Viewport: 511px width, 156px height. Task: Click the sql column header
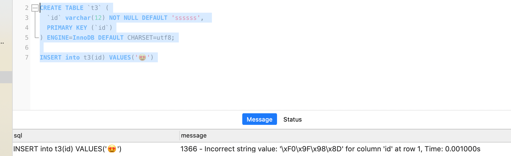click(x=96, y=136)
